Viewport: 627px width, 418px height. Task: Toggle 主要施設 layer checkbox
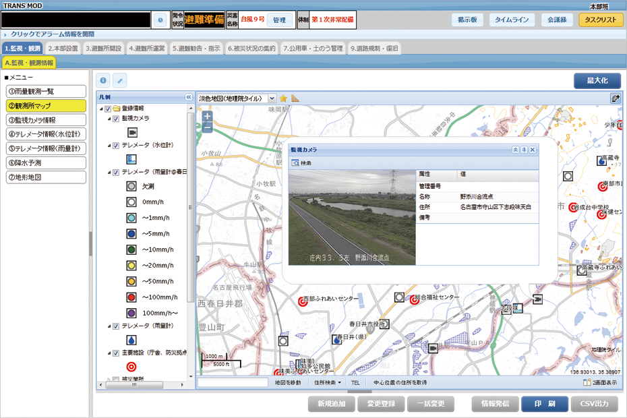pyautogui.click(x=116, y=353)
